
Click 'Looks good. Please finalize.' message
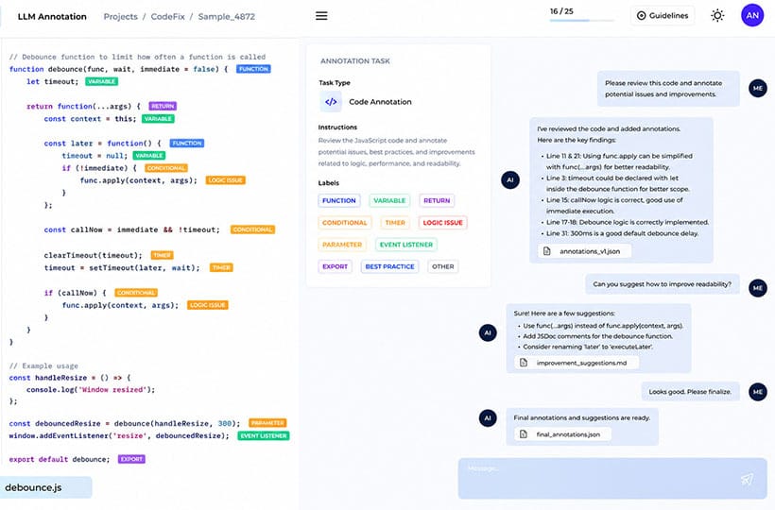pos(691,392)
